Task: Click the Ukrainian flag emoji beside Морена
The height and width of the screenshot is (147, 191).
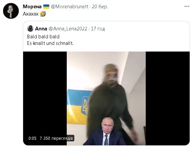Action: click(x=46, y=7)
